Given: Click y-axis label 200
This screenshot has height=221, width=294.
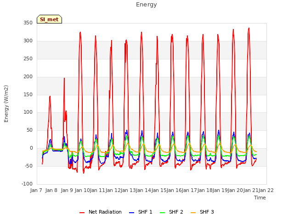Looking at the screenshot, I should (28, 77).
